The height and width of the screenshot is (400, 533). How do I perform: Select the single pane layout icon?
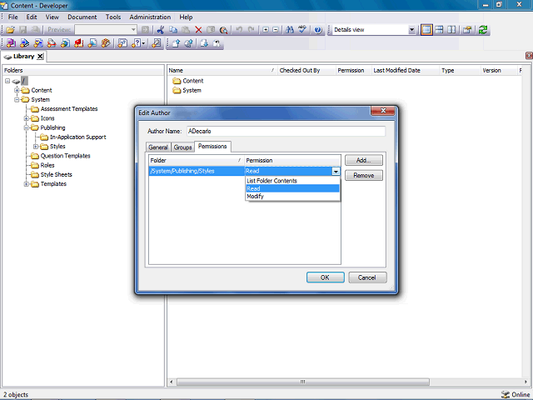click(x=426, y=30)
